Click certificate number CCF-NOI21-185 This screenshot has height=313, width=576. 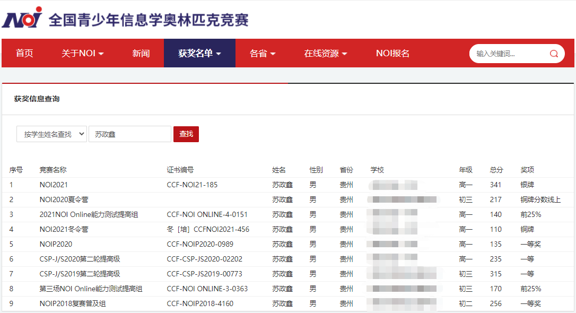click(x=192, y=185)
